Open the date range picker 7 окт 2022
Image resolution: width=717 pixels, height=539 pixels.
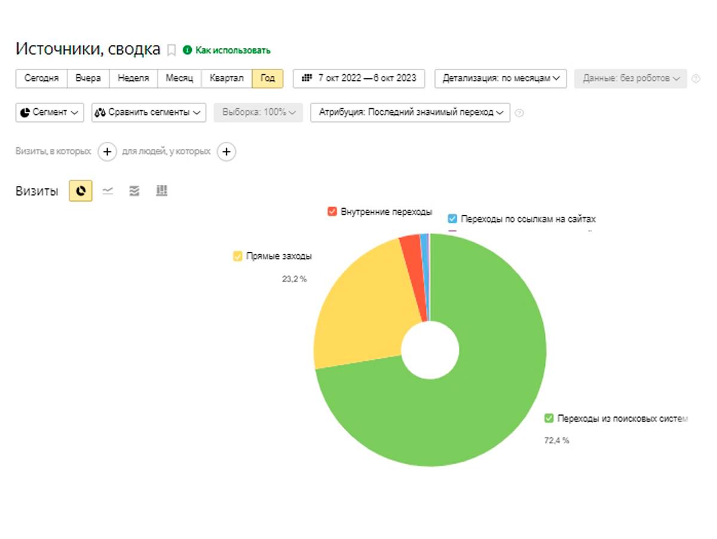358,78
